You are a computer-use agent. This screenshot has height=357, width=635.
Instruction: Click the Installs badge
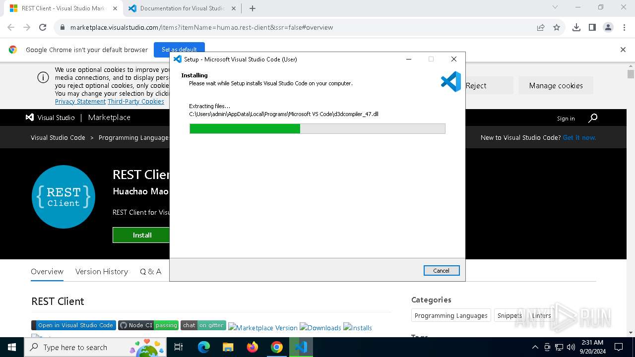coord(358,328)
